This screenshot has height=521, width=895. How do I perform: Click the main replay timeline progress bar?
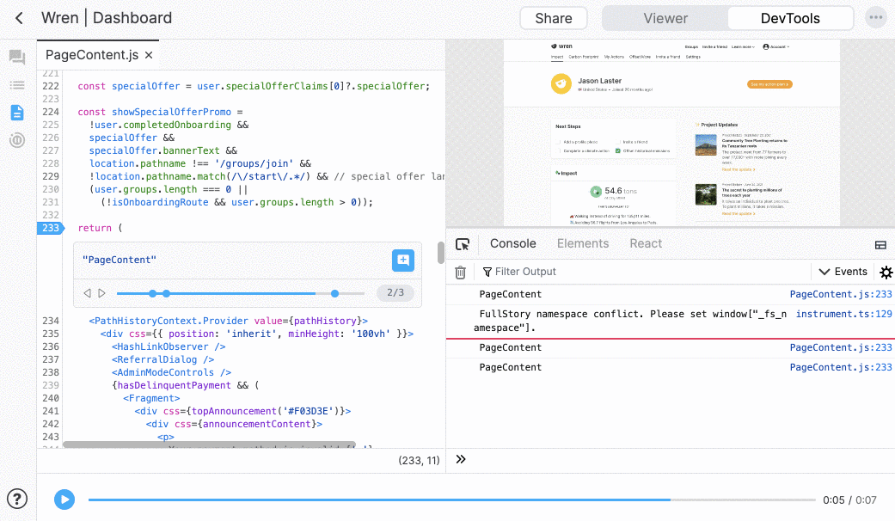coord(451,500)
